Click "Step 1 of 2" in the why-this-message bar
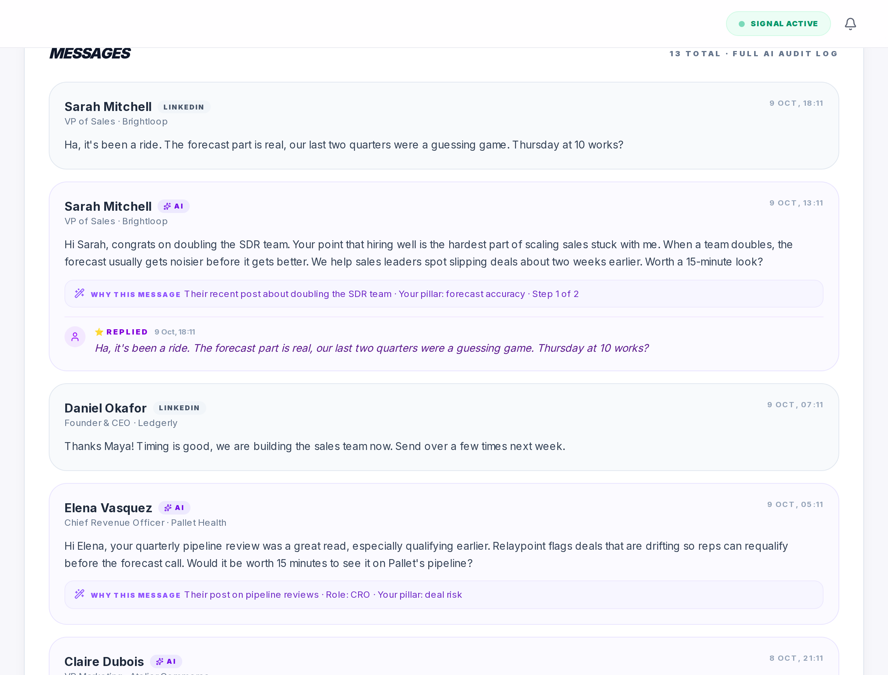888x675 pixels. click(x=555, y=294)
